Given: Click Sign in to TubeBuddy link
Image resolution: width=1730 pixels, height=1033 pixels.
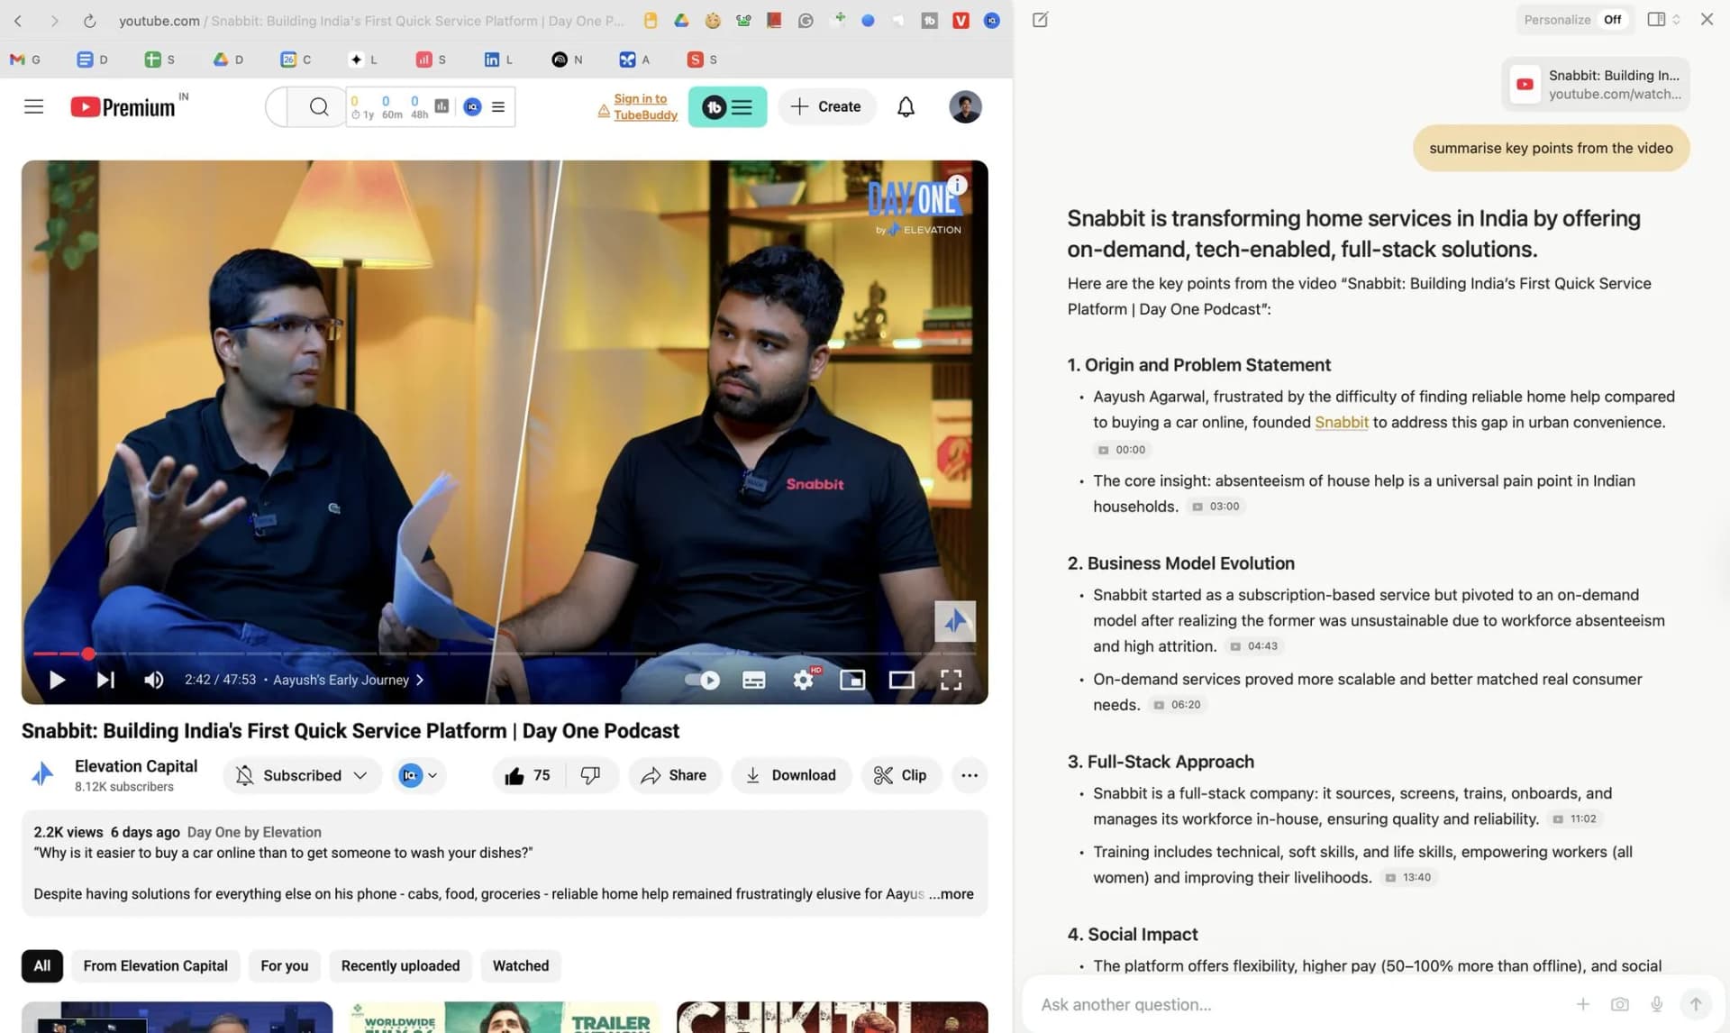Looking at the screenshot, I should (x=644, y=106).
